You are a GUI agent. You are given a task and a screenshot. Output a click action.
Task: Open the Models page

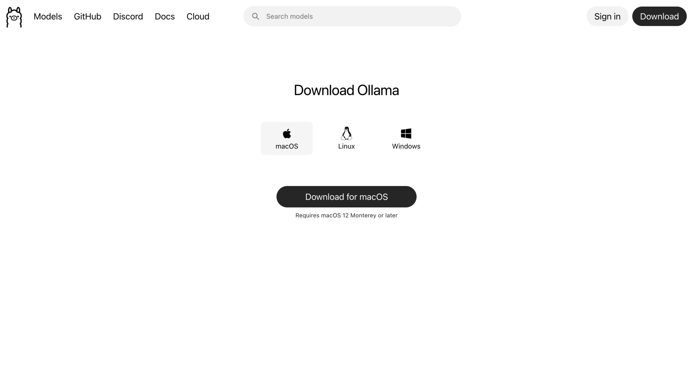pos(48,16)
